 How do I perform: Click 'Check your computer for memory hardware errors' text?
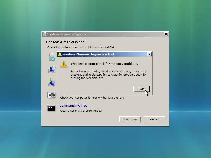[92, 98]
